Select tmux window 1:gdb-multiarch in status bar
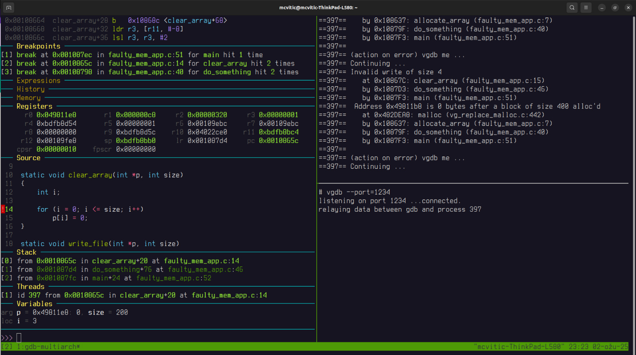 (48, 347)
